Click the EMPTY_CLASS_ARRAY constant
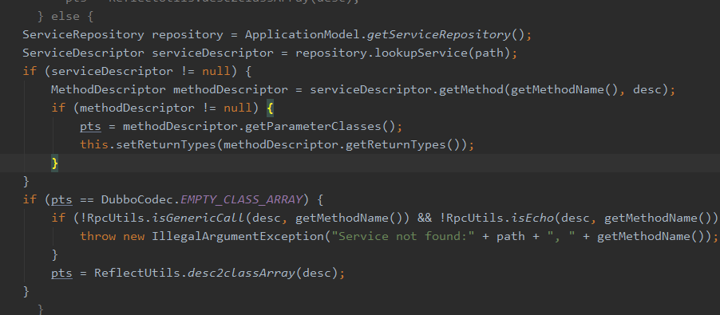720x315 pixels. point(242,199)
